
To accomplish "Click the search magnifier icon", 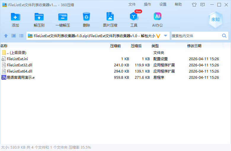I will click(x=224, y=36).
